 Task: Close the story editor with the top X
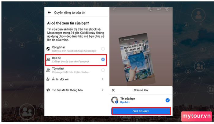114,9
